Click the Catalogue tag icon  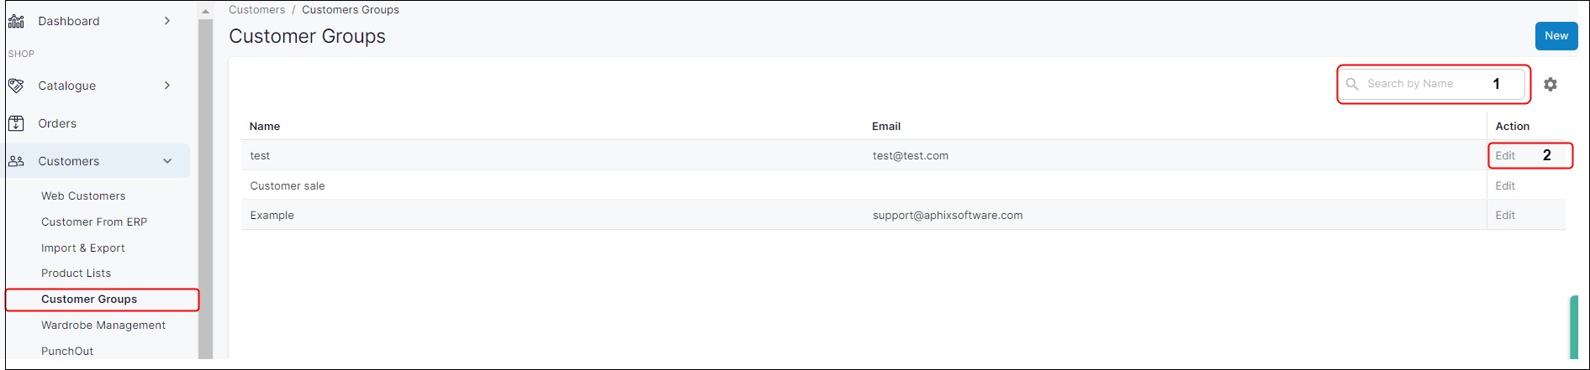(16, 86)
